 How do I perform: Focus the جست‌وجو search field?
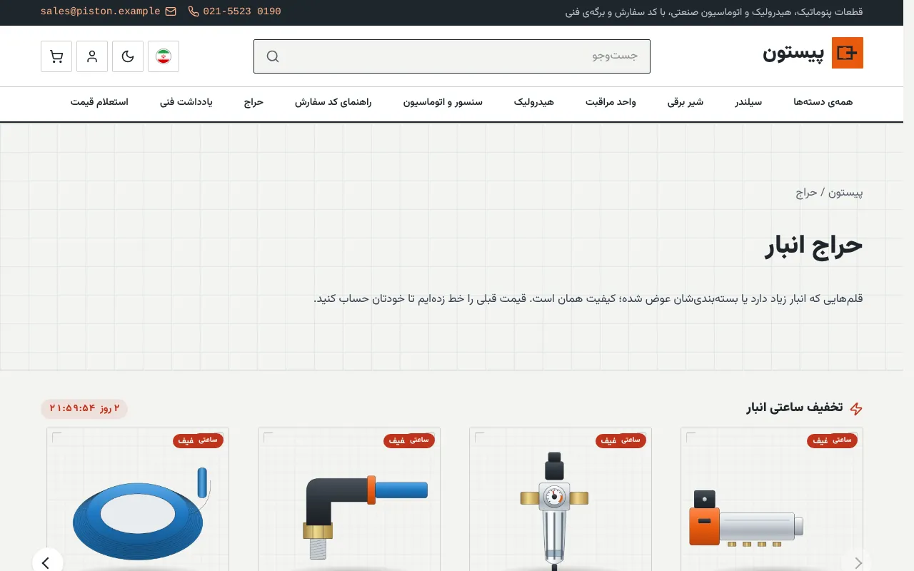(x=452, y=56)
